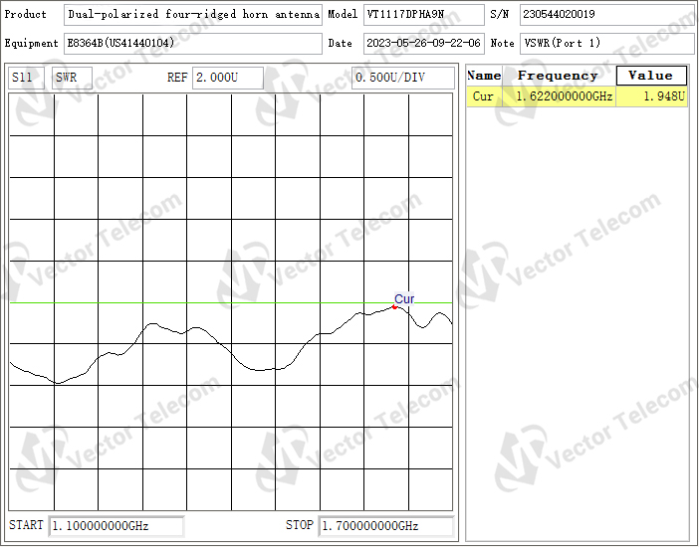Click the STOP frequency field 1.700000000GHz

click(x=386, y=526)
